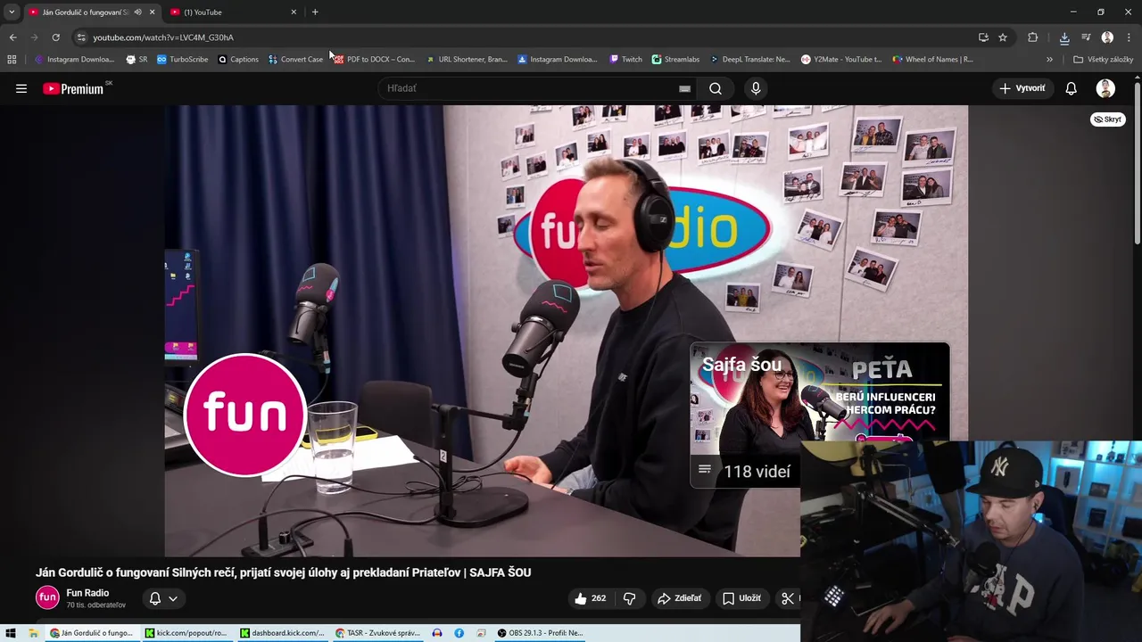Click the install/cast icon in the address bar
1142x642 pixels.
pos(983,37)
